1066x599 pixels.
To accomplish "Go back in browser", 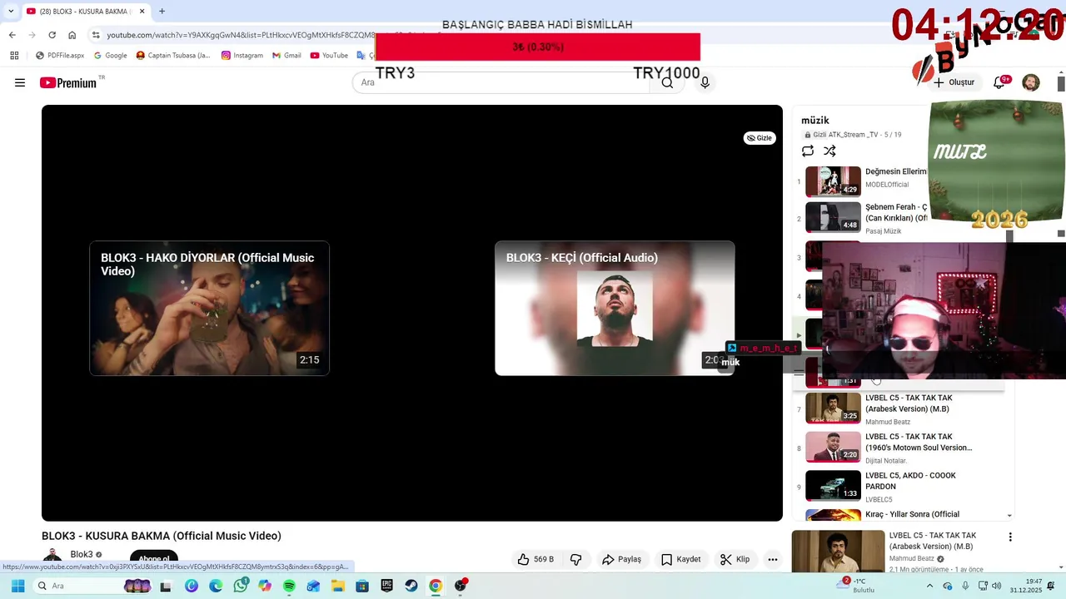I will pos(12,35).
